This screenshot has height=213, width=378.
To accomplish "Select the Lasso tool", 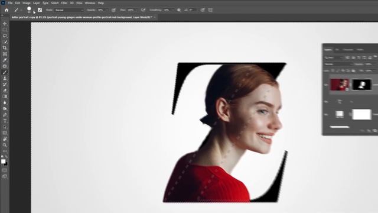I will [x=5, y=35].
